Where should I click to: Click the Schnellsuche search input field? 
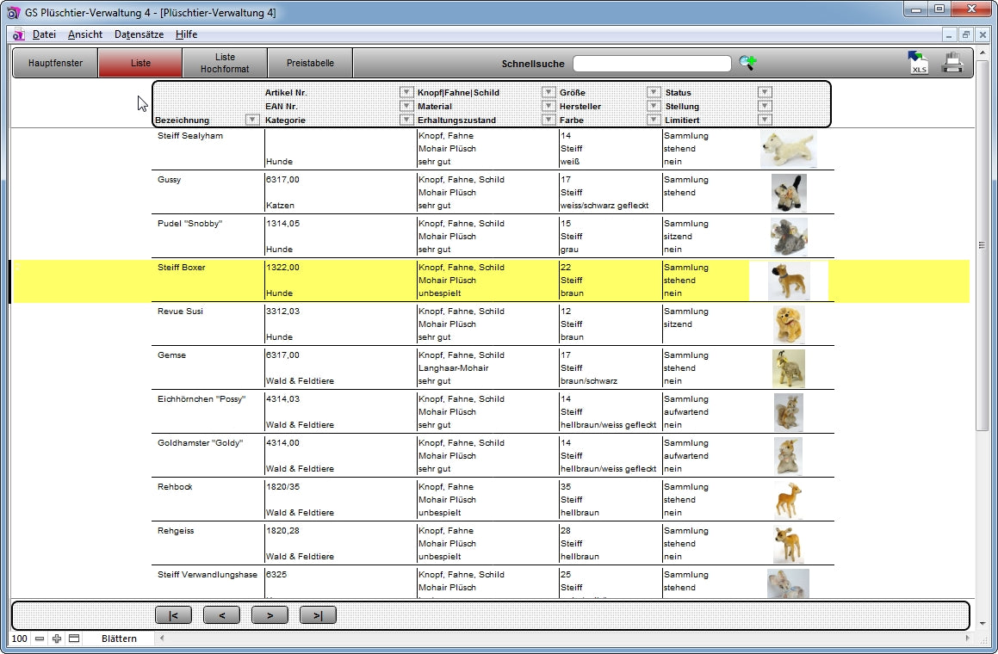coord(652,64)
